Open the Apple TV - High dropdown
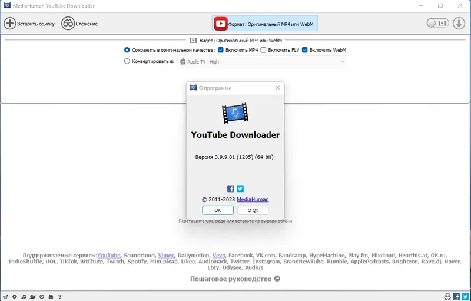 pos(261,62)
